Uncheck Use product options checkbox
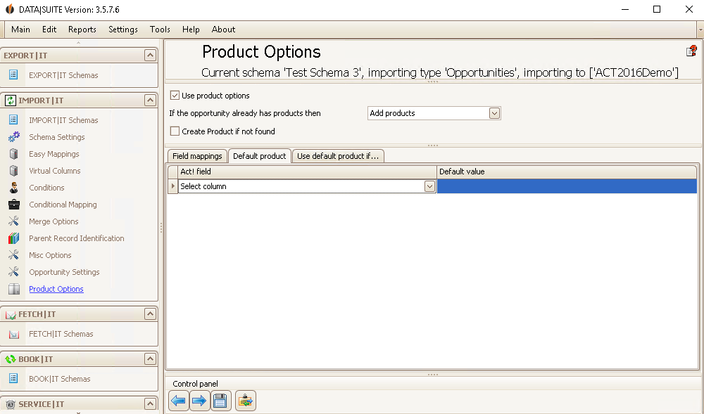This screenshot has height=414, width=704. click(x=175, y=95)
